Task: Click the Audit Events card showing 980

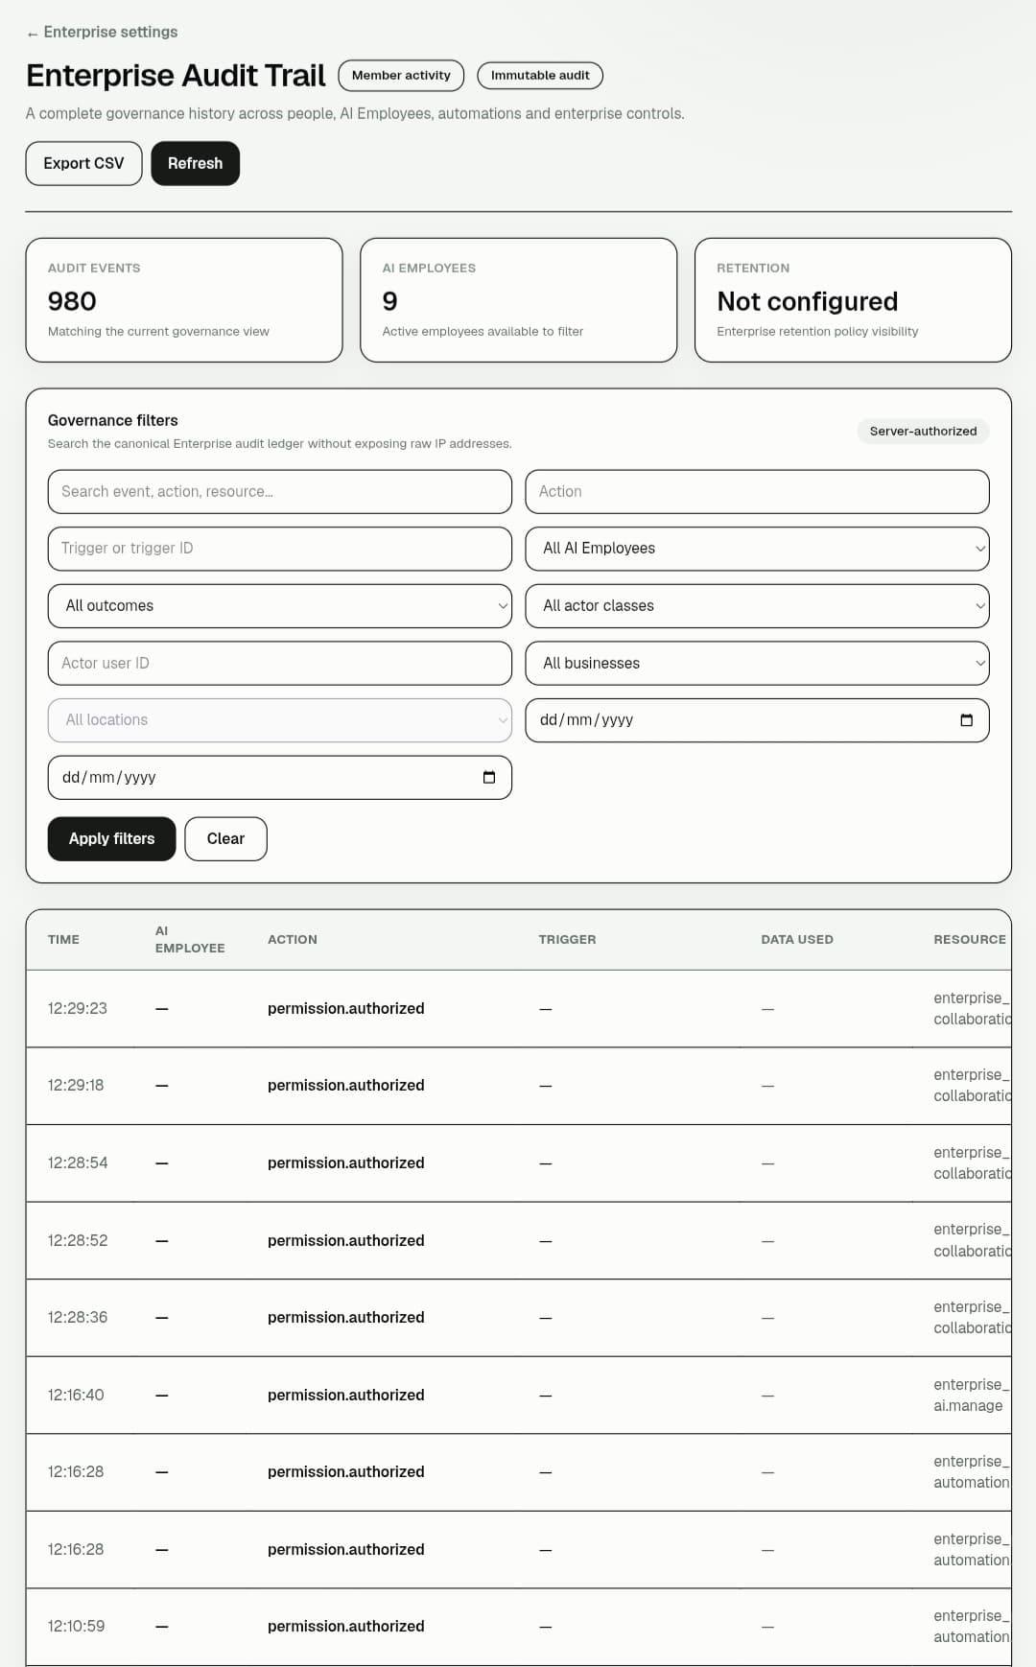Action: [x=184, y=300]
